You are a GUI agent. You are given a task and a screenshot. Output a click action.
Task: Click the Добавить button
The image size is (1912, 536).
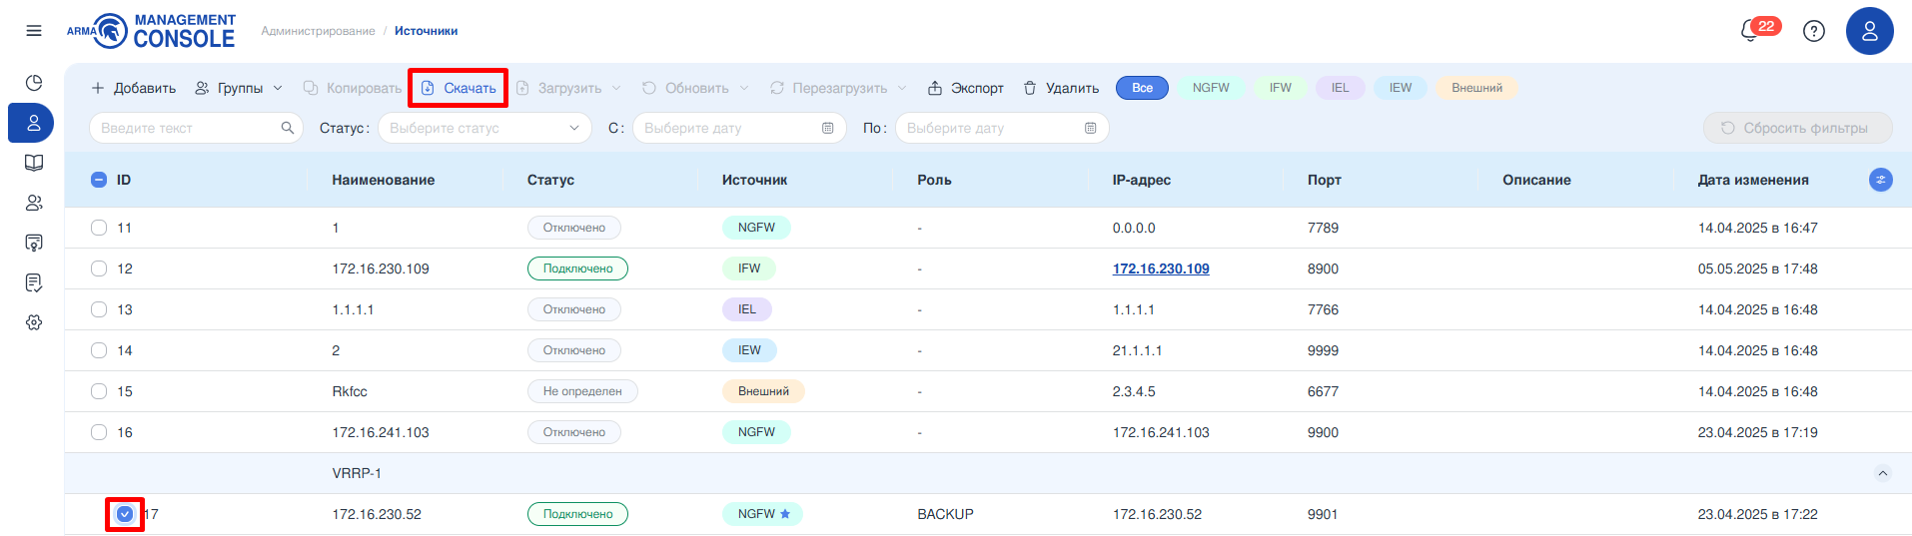tap(134, 88)
